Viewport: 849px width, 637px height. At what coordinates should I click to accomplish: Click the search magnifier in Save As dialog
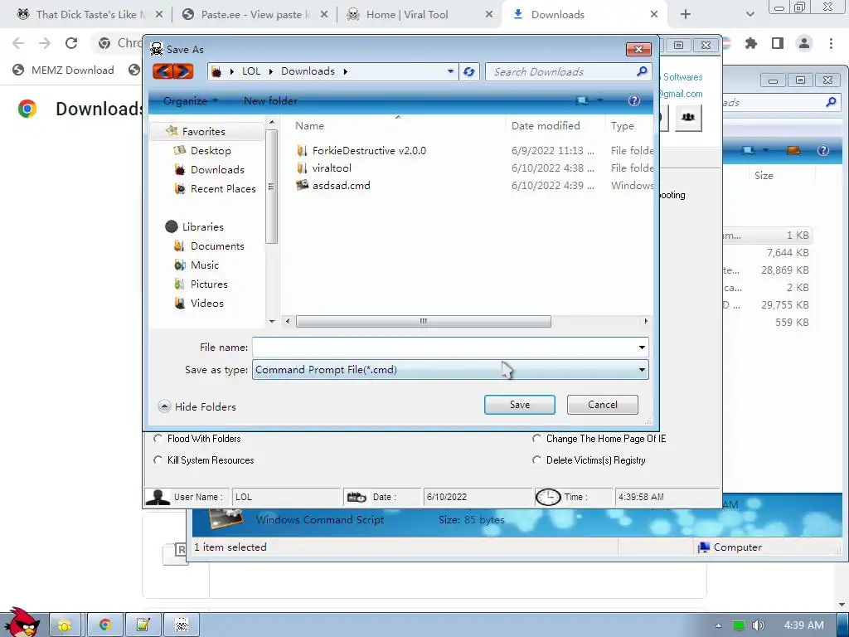pyautogui.click(x=643, y=71)
